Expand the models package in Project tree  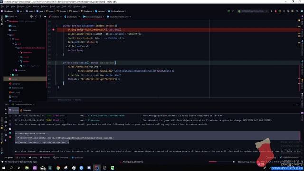(x=19, y=57)
